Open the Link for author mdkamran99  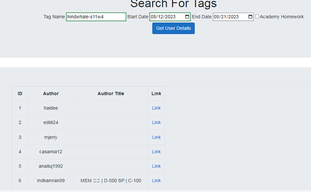tap(156, 180)
